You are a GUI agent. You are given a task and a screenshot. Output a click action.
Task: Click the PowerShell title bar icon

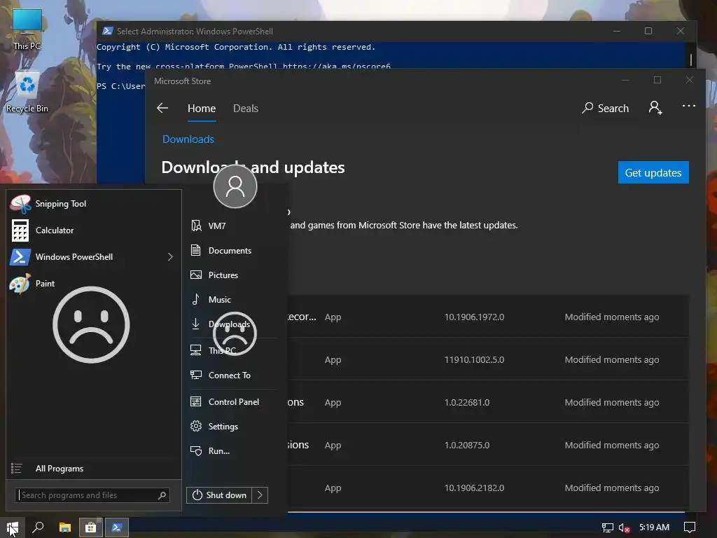tap(107, 31)
